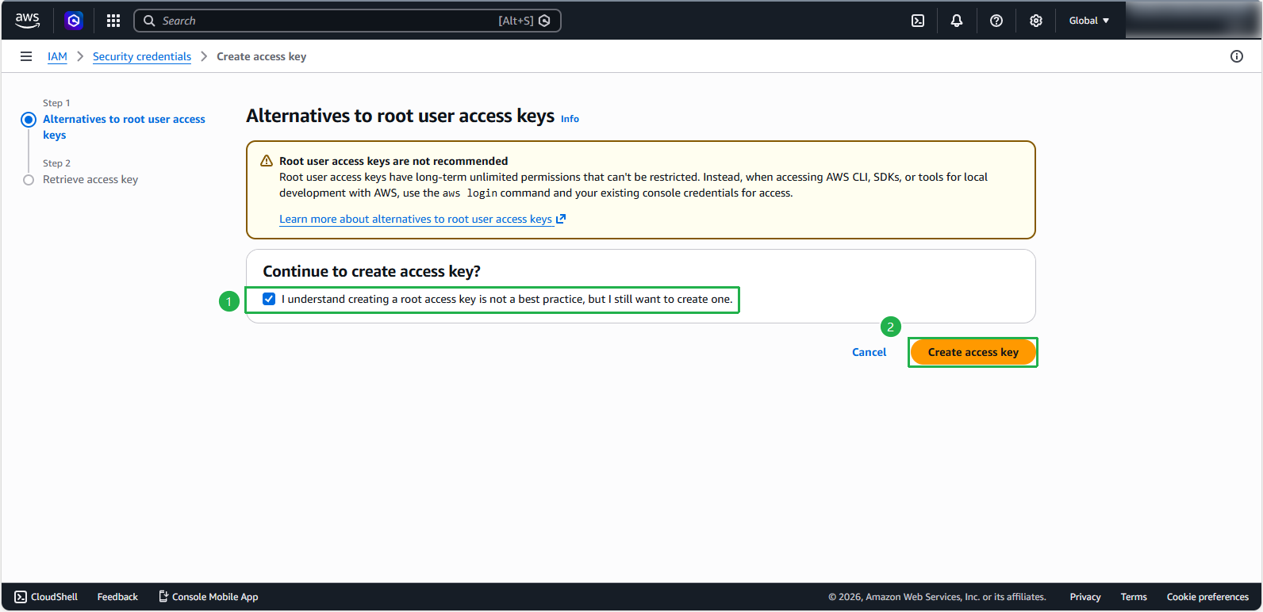Viewport: 1263px width, 612px height.
Task: Click the Create access key breadcrumb text
Action: pos(261,56)
